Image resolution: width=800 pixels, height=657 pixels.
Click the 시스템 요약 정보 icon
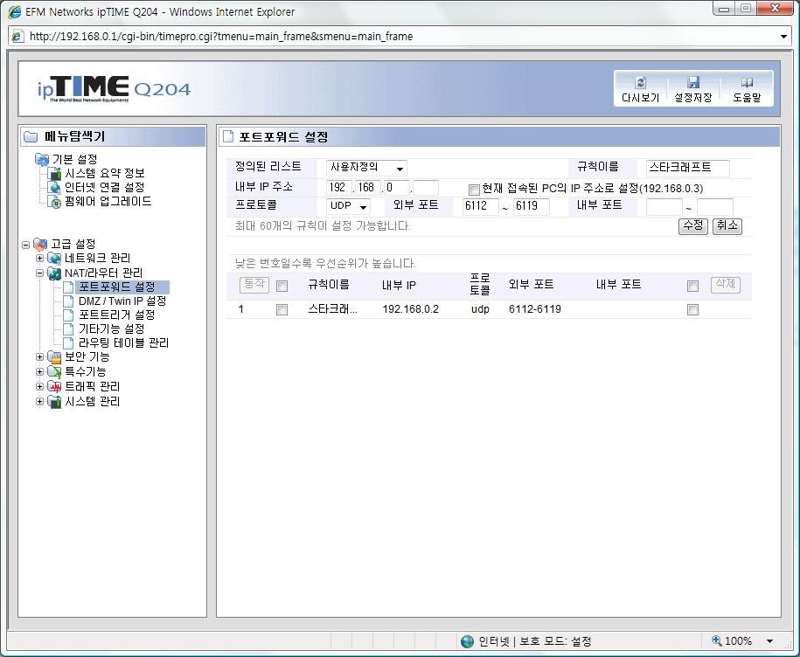pyautogui.click(x=55, y=174)
